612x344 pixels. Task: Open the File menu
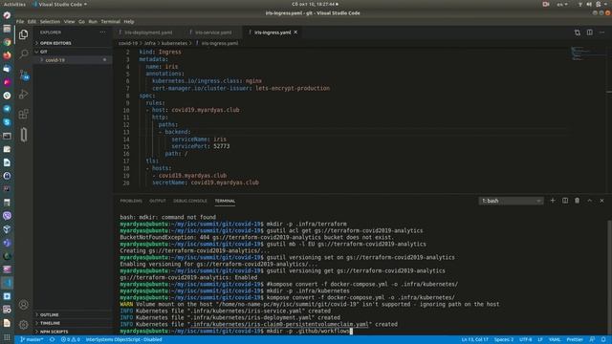[x=20, y=22]
